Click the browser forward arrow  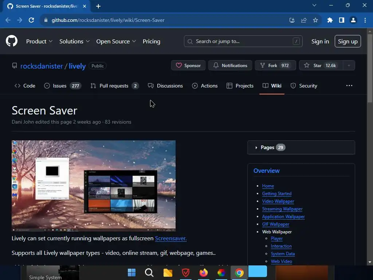pos(20,20)
